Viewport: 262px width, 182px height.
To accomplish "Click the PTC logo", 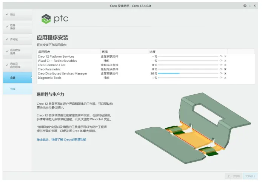I will [55, 19].
